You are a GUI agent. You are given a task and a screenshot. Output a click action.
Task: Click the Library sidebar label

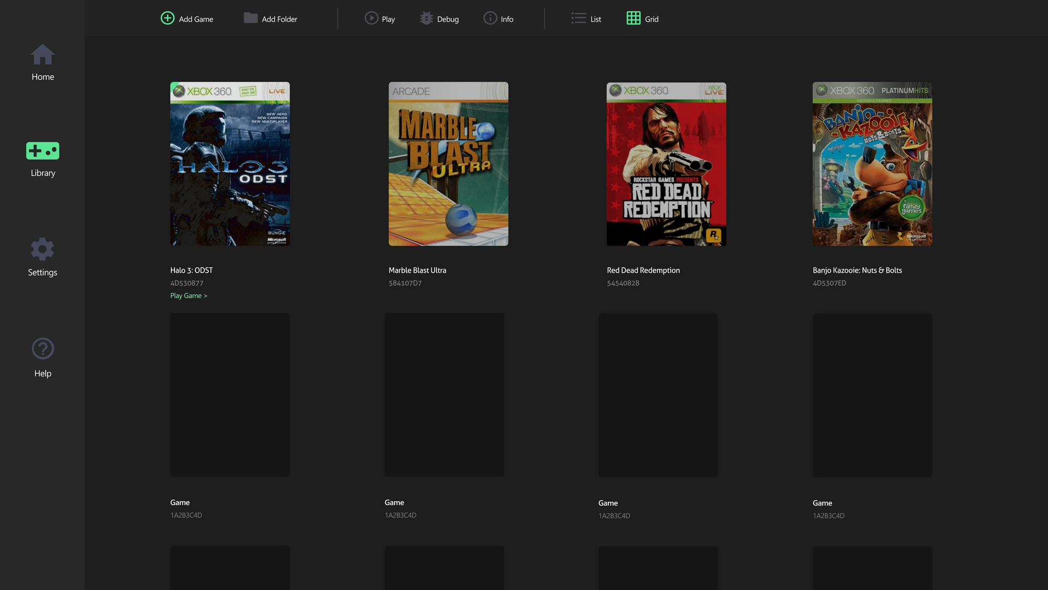click(42, 173)
